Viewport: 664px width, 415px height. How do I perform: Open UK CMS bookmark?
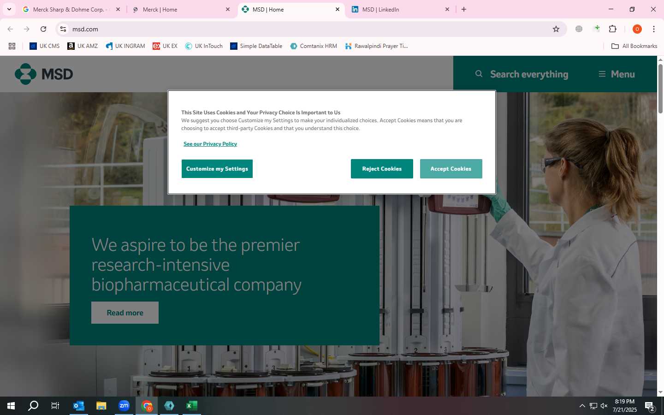45,46
